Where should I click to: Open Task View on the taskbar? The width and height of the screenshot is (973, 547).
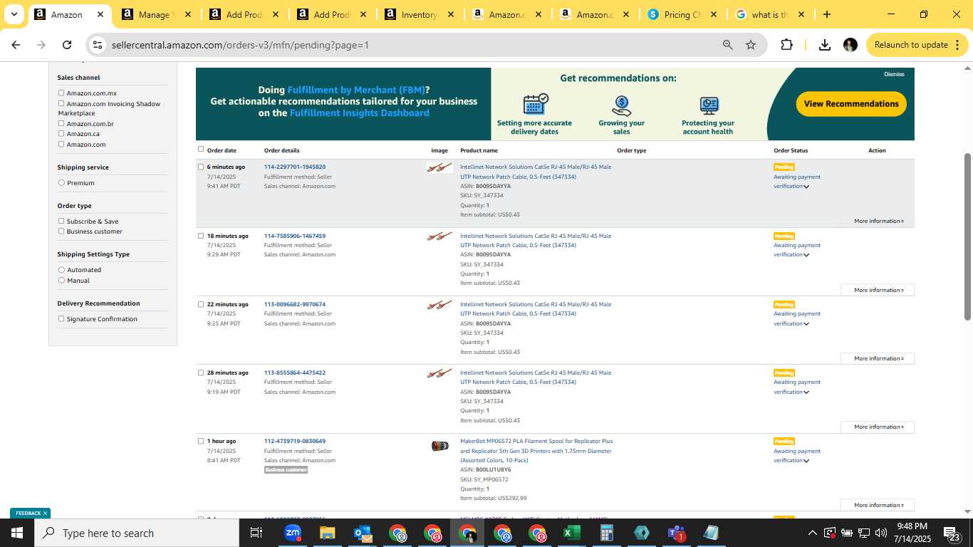pos(256,533)
